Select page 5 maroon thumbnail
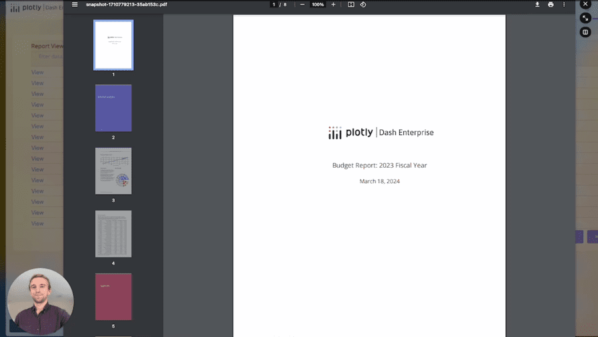Screen dimensions: 598x337 tap(113, 296)
